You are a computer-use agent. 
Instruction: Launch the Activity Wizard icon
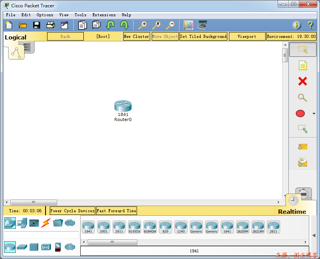[x=64, y=25]
